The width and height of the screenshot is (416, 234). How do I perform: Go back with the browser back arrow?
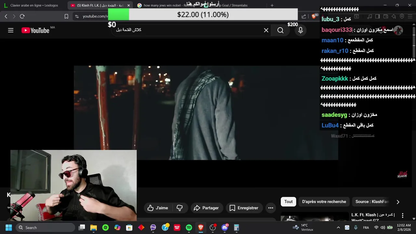click(x=6, y=16)
